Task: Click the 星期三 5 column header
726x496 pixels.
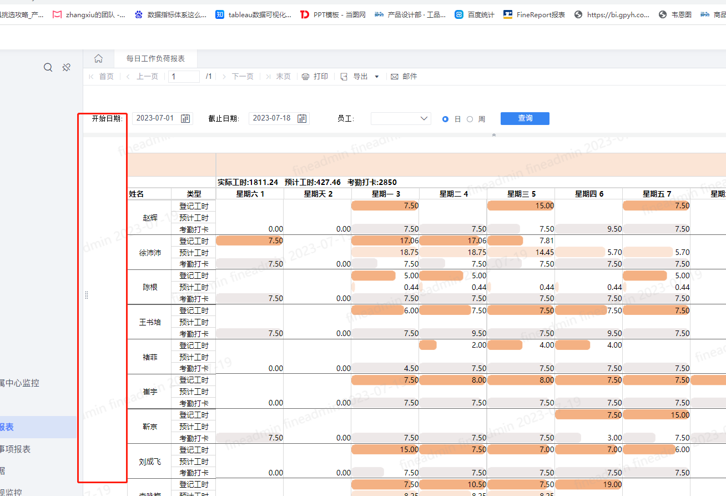Action: click(x=521, y=194)
